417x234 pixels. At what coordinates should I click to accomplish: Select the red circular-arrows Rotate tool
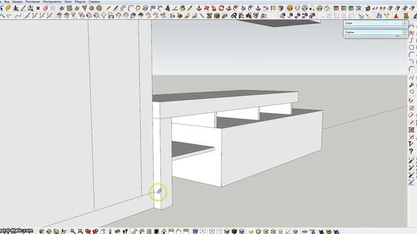(222, 8)
